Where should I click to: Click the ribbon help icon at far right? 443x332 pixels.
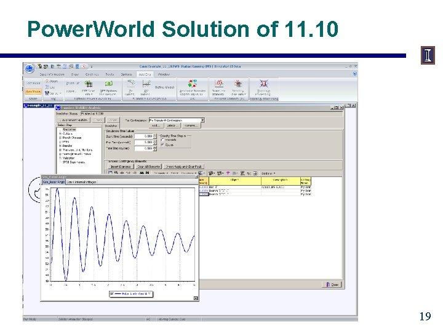pos(354,74)
